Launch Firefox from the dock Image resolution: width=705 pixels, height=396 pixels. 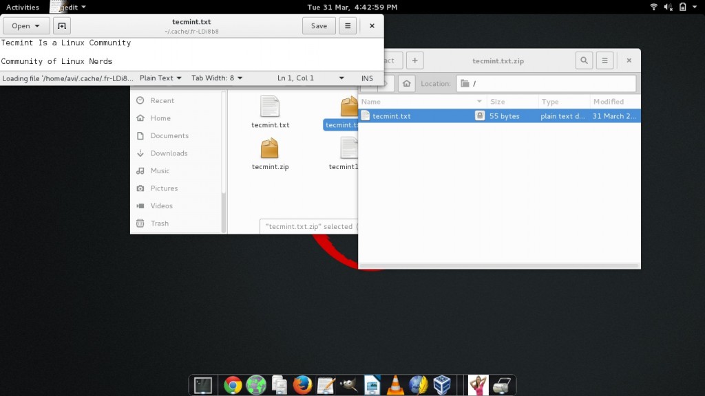click(x=302, y=385)
